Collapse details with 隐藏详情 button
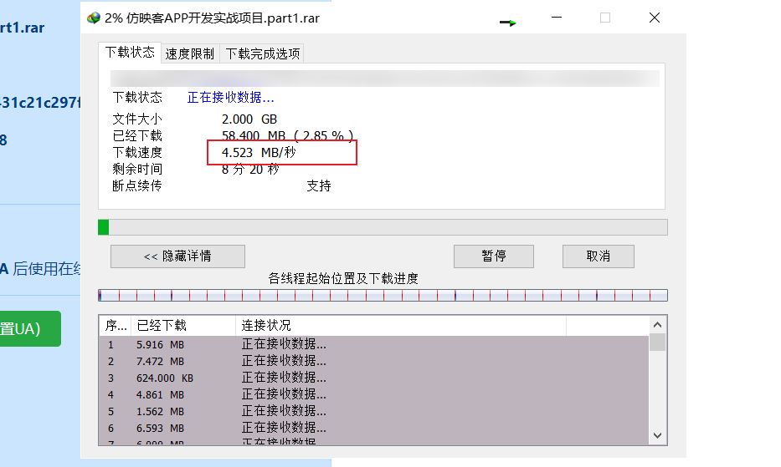 pos(177,256)
